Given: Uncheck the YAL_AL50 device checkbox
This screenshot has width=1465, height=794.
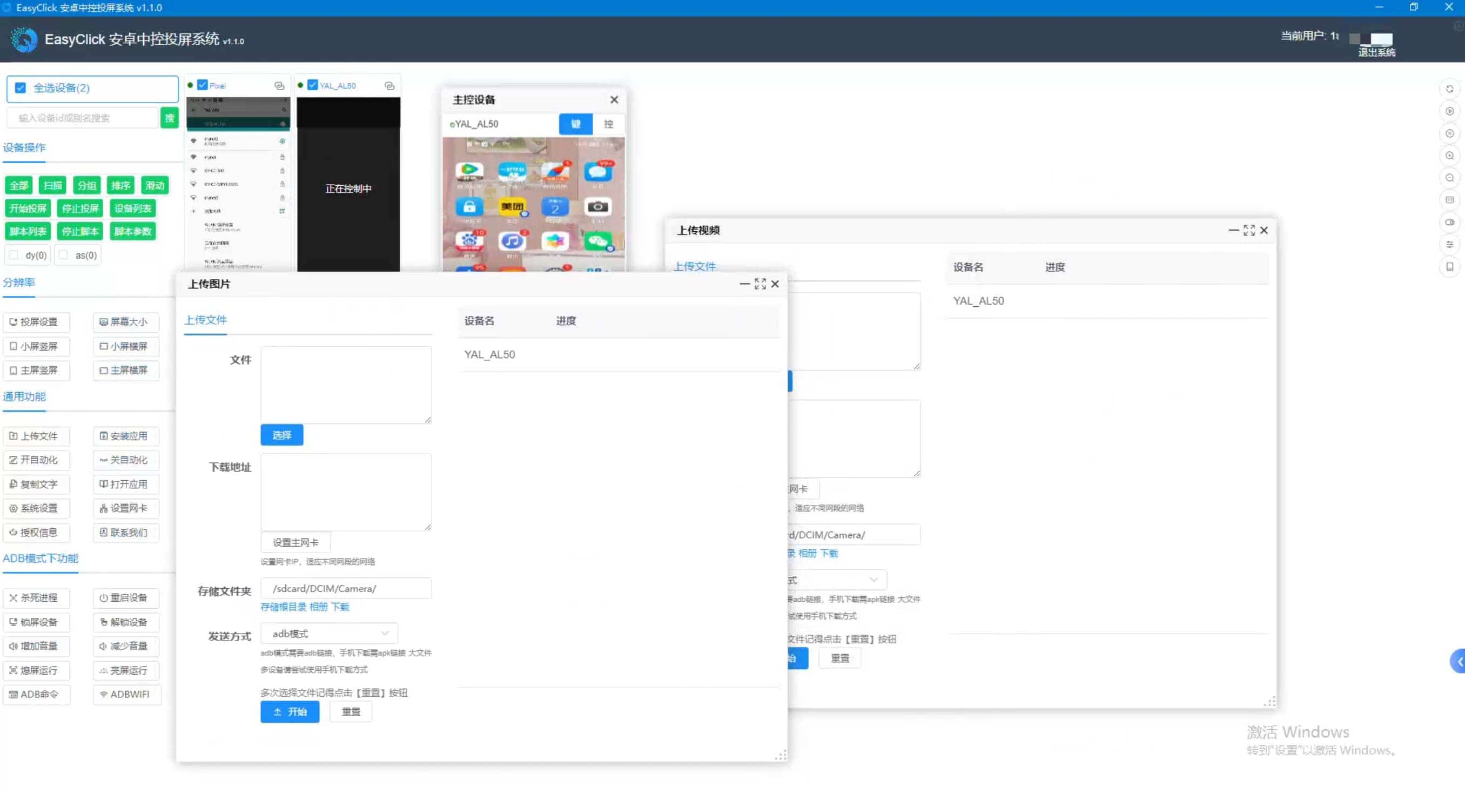Looking at the screenshot, I should tap(312, 85).
